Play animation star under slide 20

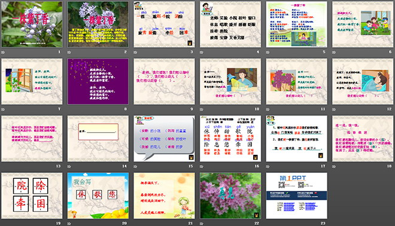(69, 224)
